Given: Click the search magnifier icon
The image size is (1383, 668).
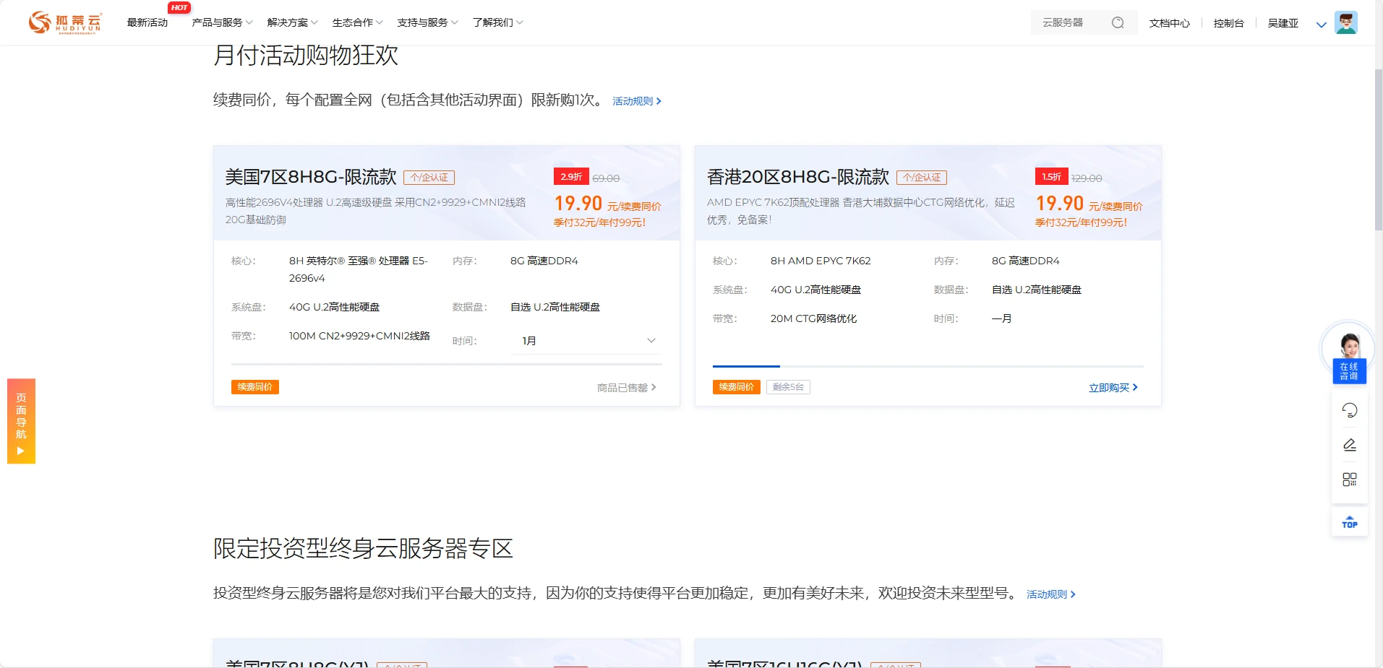Looking at the screenshot, I should pos(1118,22).
